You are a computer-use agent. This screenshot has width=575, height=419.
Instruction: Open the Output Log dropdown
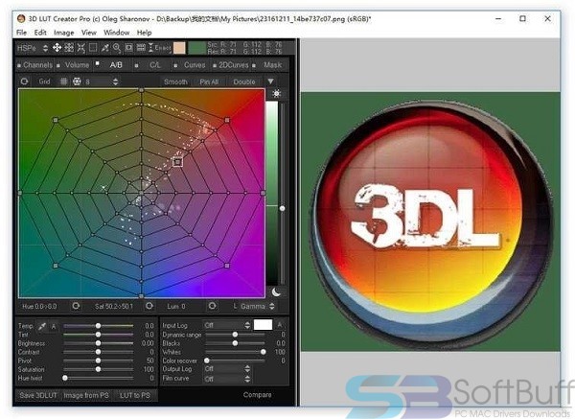(x=227, y=369)
